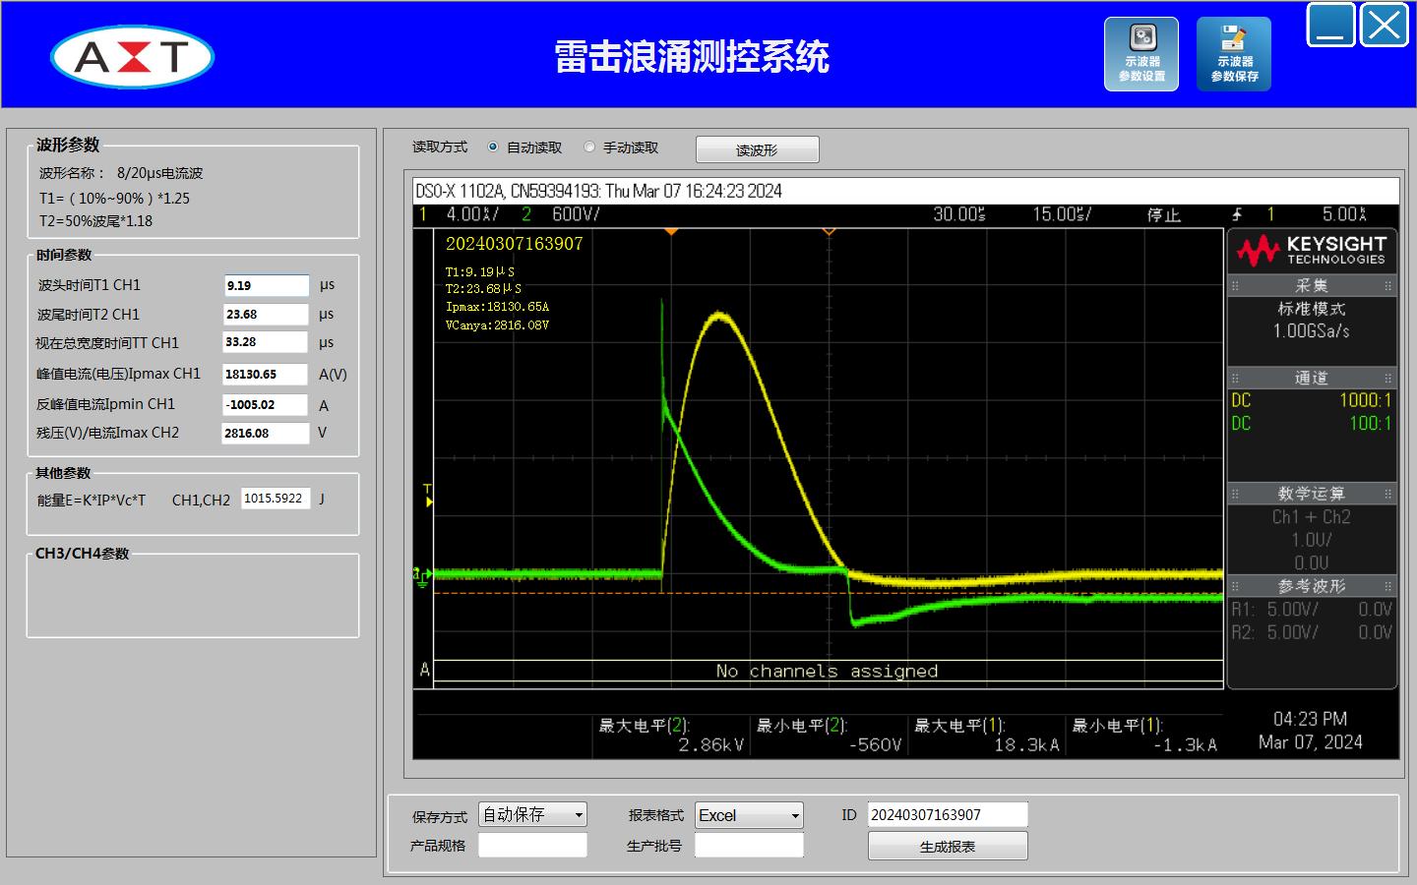The image size is (1417, 885).
Task: Select automatic read mode (自动读取)
Action: click(493, 147)
